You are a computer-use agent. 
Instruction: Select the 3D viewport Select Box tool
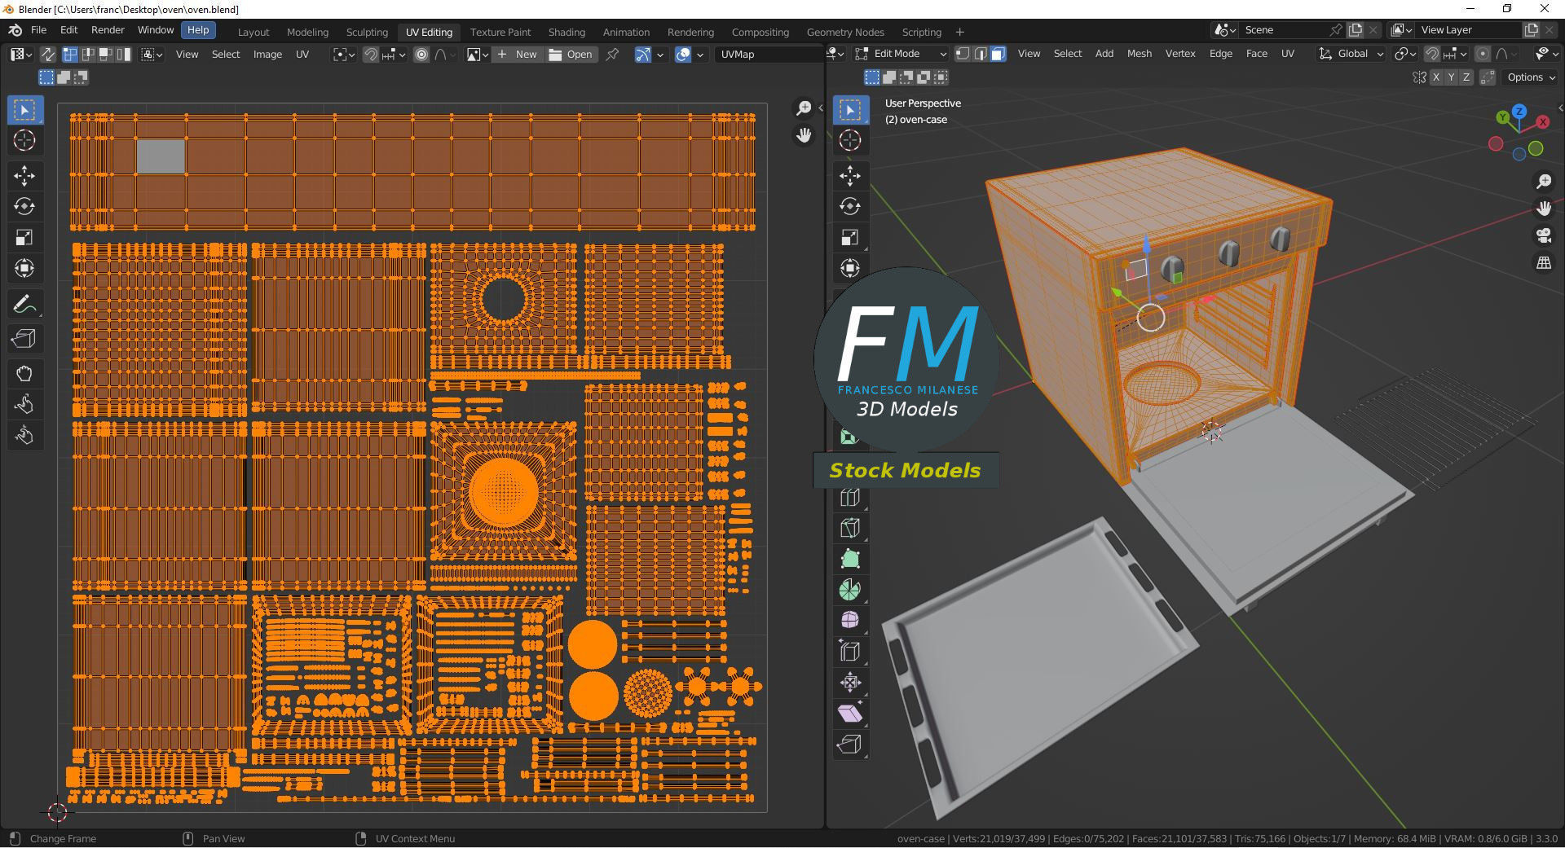point(850,110)
